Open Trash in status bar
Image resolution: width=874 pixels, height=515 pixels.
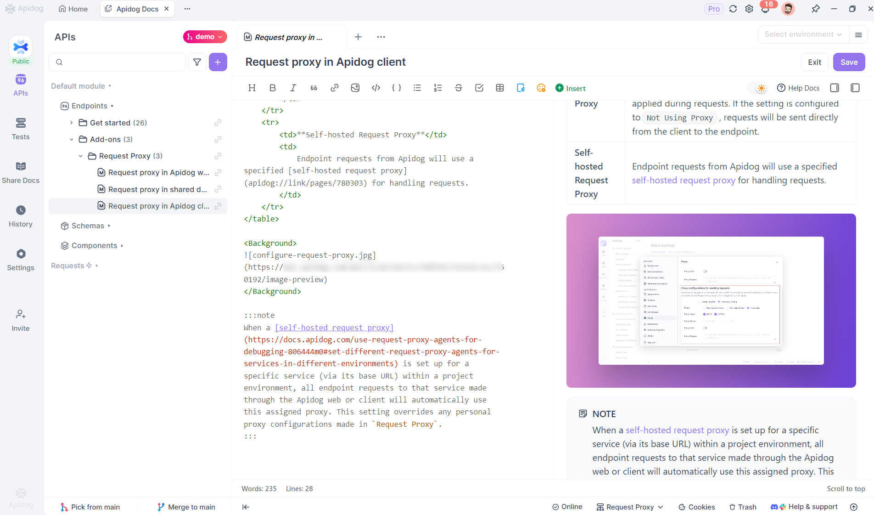tap(743, 507)
